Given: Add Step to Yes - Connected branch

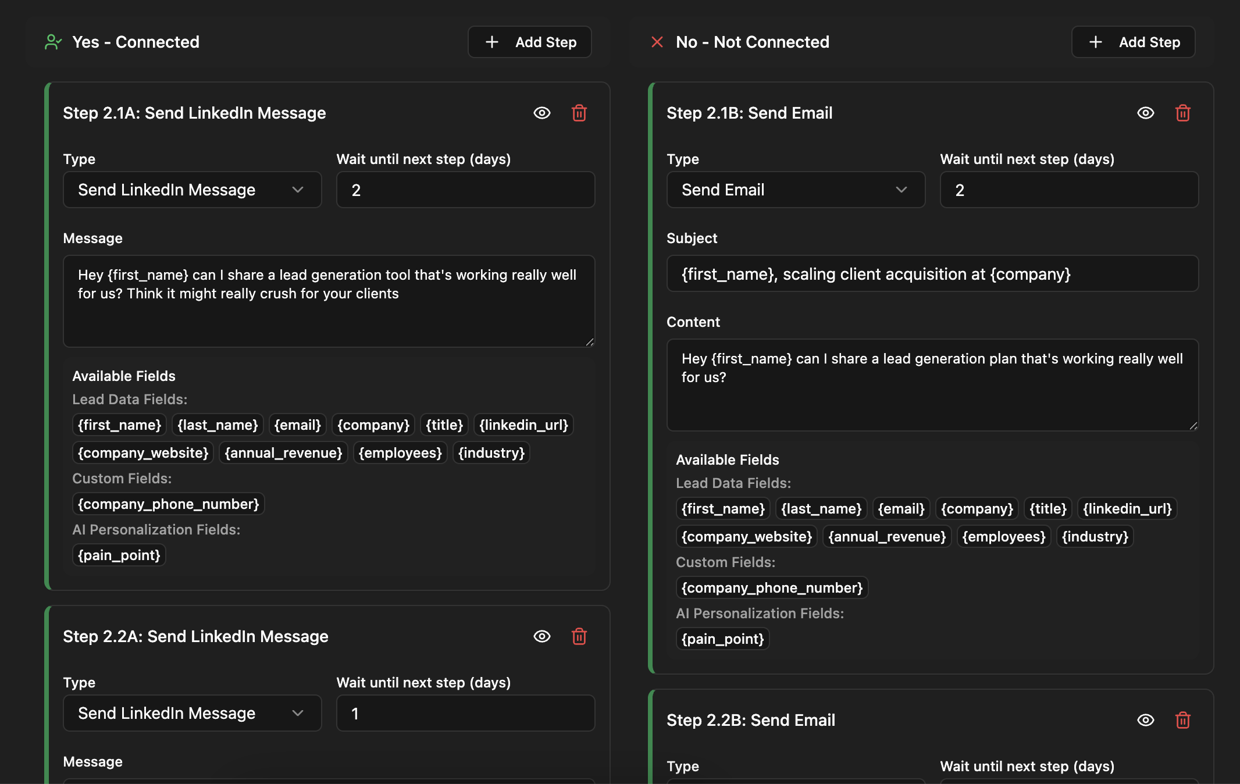Looking at the screenshot, I should click(529, 42).
